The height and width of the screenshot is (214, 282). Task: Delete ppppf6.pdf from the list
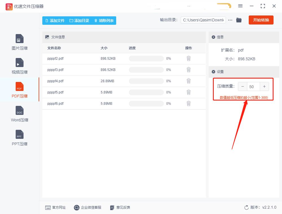coord(188,103)
